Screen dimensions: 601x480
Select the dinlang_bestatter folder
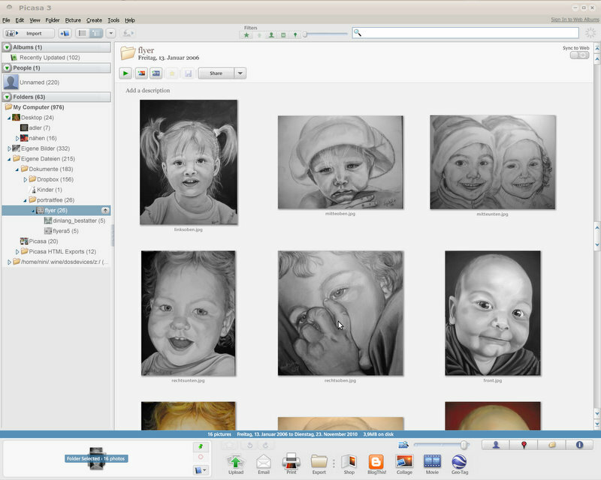[74, 220]
